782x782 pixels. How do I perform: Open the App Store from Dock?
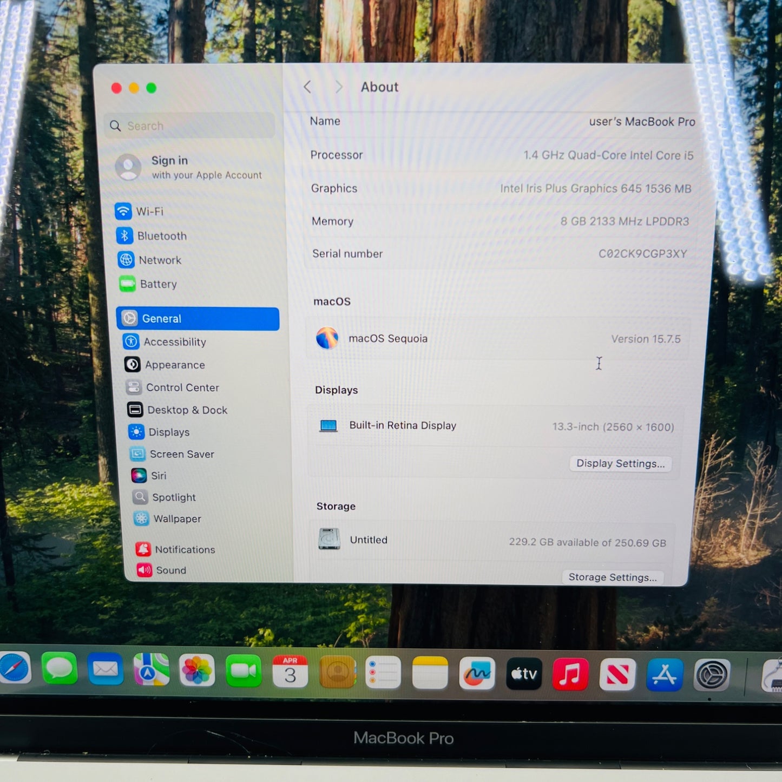click(x=664, y=675)
